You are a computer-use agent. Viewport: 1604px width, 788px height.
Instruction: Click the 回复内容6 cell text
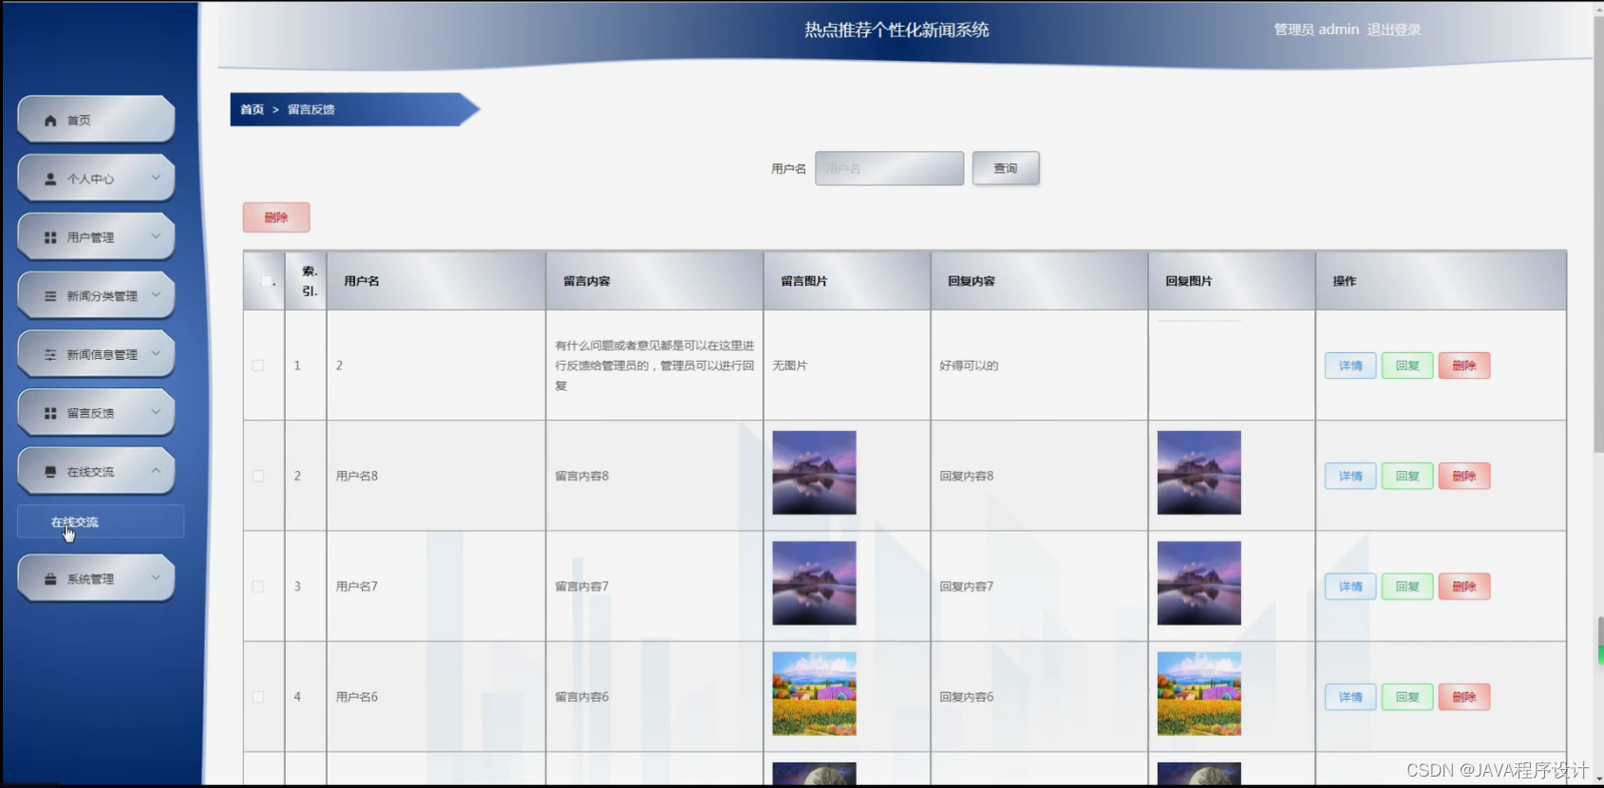(x=967, y=697)
